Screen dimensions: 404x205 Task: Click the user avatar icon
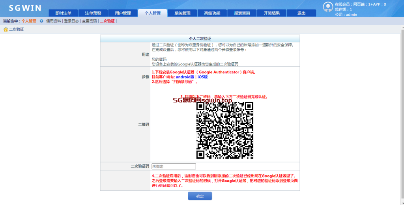click(328, 7)
